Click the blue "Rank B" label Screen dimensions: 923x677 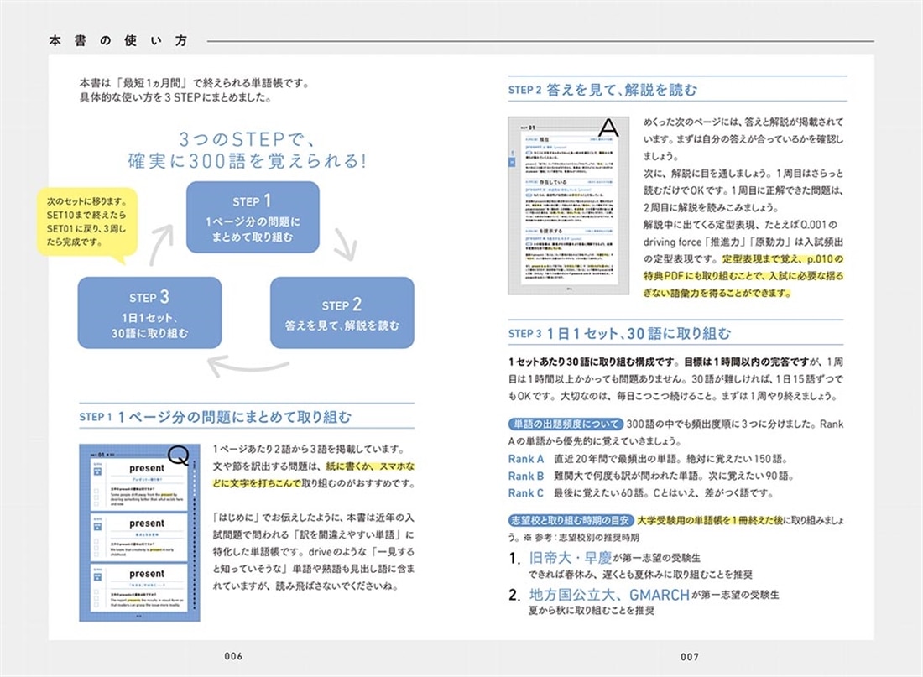click(x=525, y=476)
